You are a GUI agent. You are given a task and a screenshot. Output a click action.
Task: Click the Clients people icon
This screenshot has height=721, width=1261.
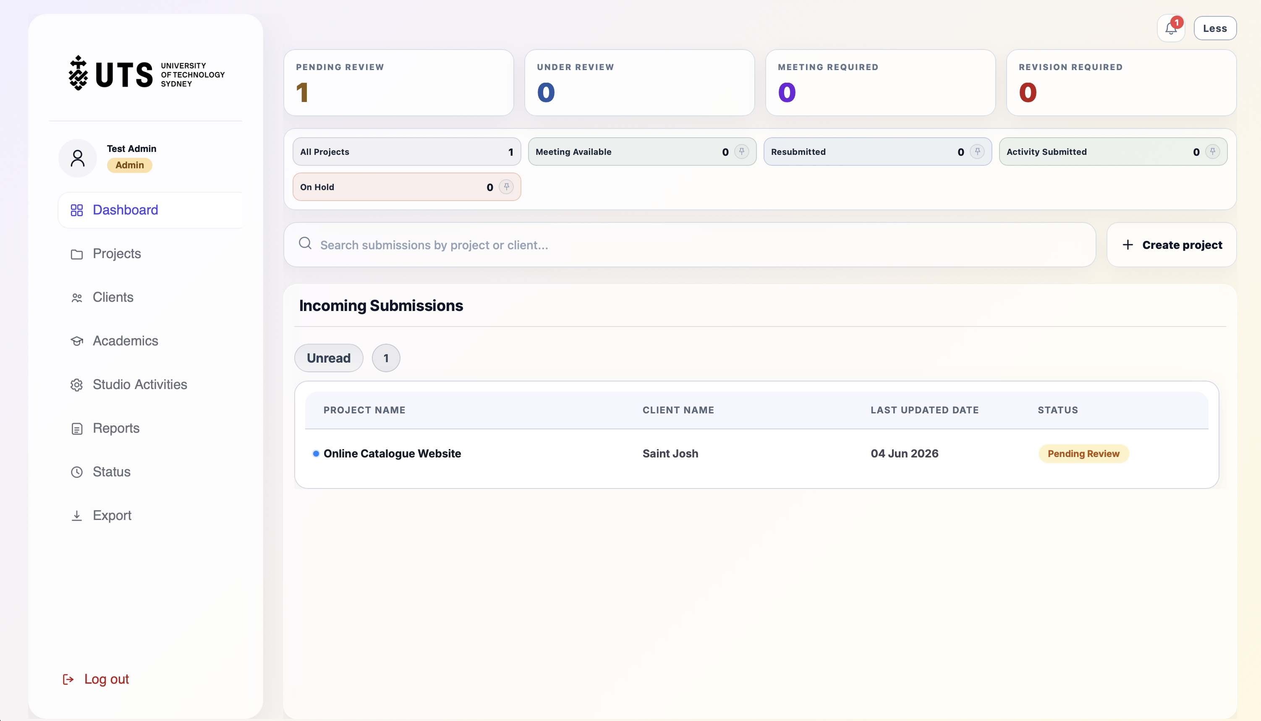(77, 298)
